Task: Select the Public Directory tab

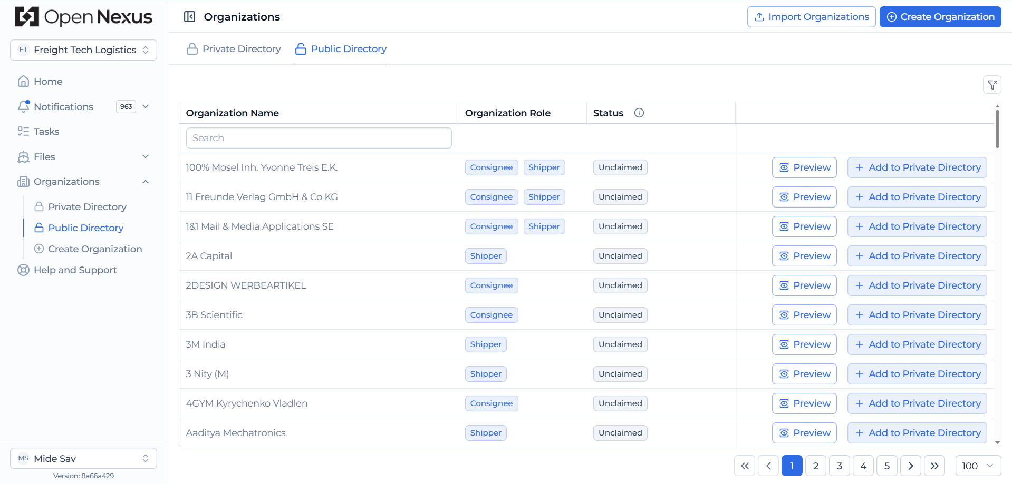Action: (341, 49)
